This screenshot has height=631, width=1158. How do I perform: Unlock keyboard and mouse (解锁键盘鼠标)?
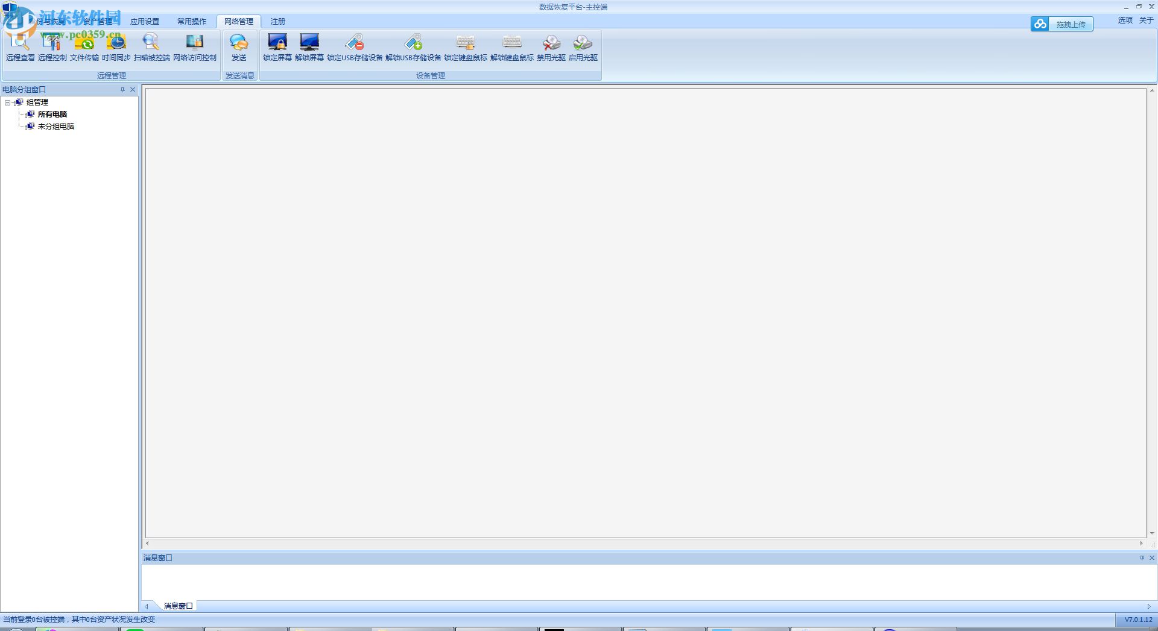[x=512, y=48]
